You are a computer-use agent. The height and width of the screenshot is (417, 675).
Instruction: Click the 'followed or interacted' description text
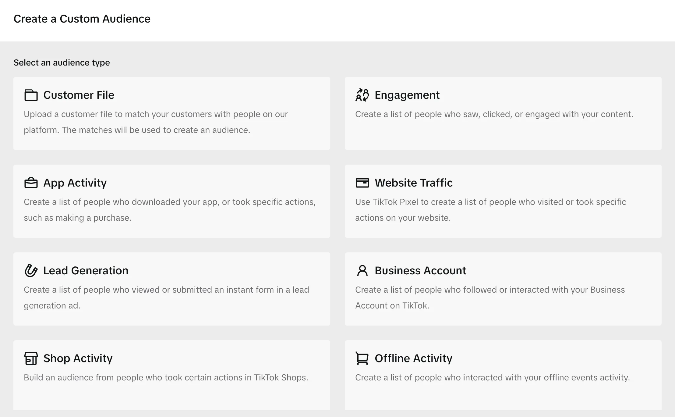point(490,298)
